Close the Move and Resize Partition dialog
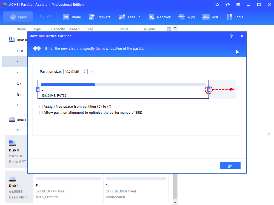Viewport: 274px width, 205px height. (x=242, y=36)
